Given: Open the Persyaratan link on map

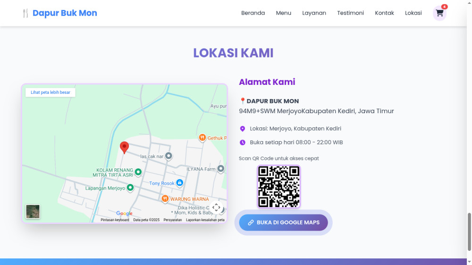Looking at the screenshot, I should tap(173, 220).
